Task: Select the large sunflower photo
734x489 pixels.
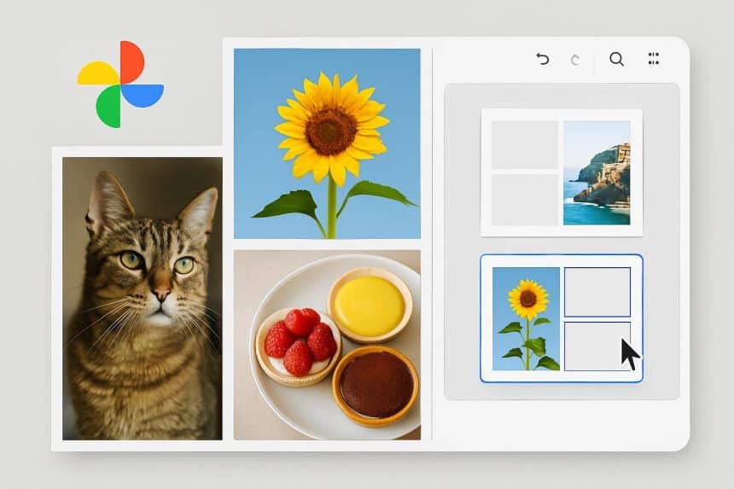Action: pos(327,143)
